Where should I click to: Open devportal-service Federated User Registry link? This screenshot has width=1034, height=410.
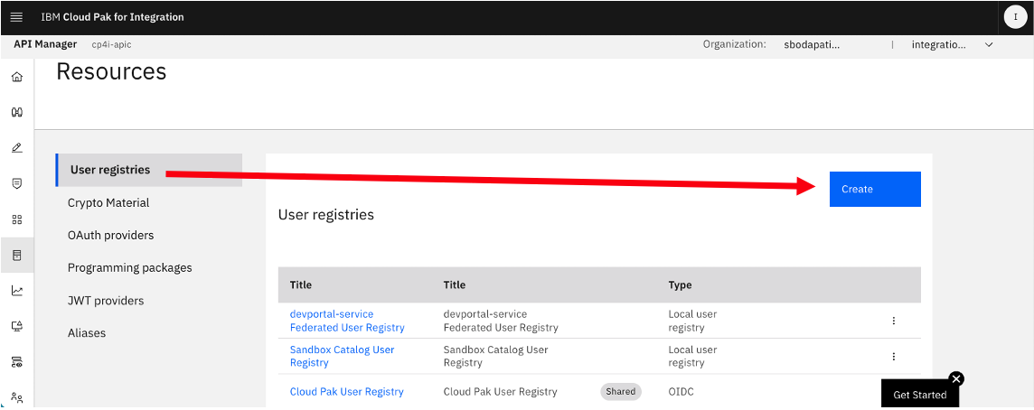pos(347,321)
